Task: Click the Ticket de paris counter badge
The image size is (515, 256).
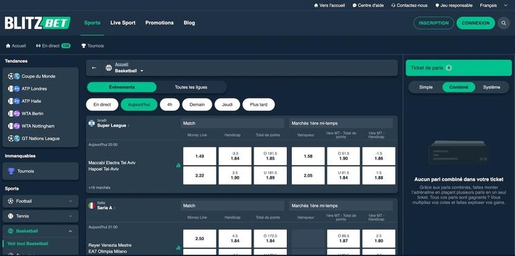Action: (x=449, y=68)
